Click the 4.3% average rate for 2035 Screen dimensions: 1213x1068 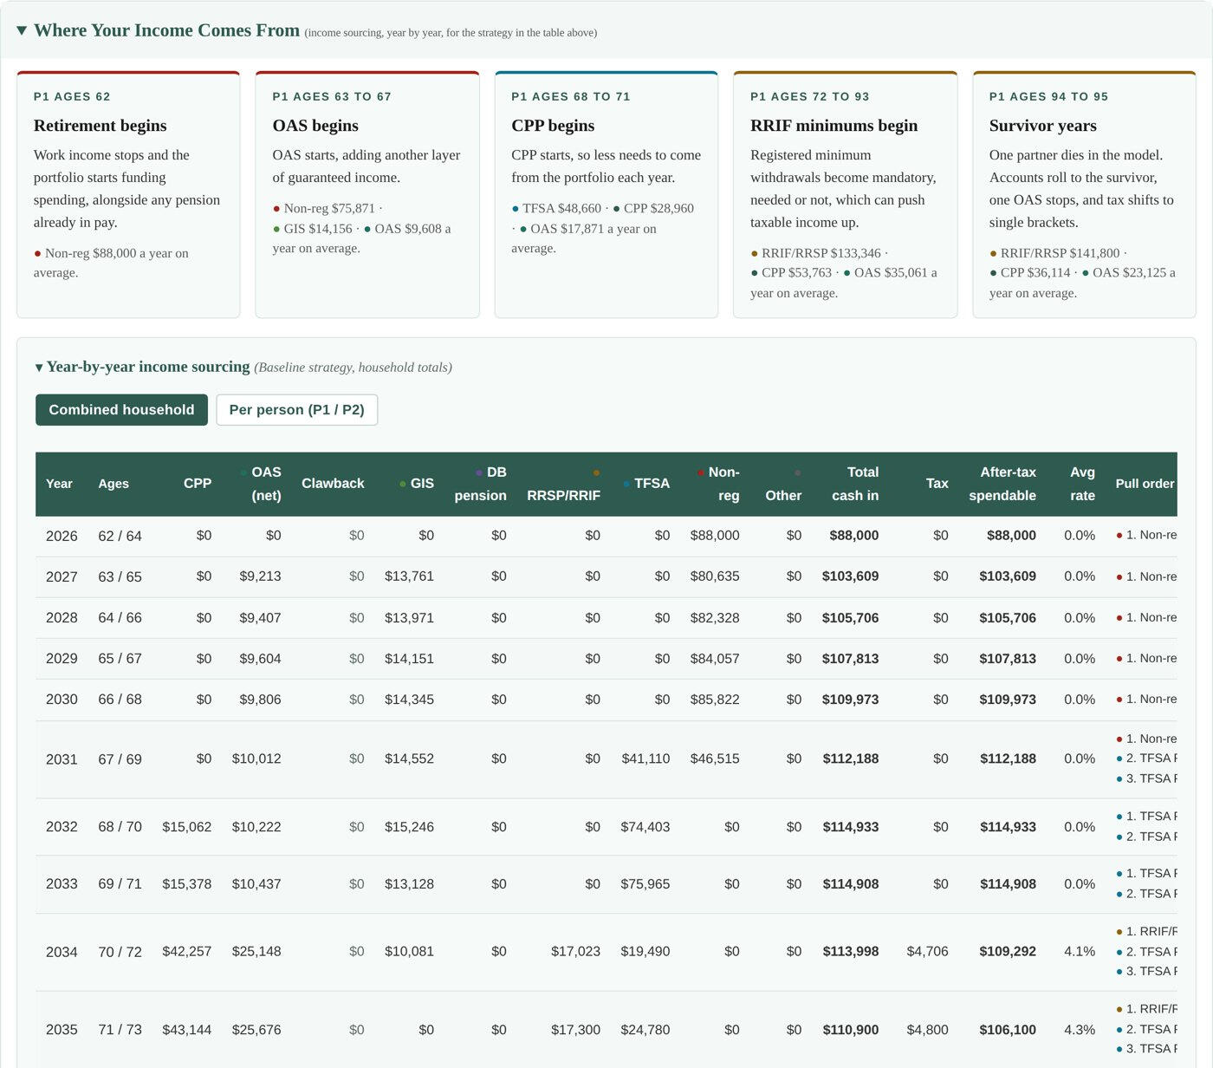coord(1080,1030)
